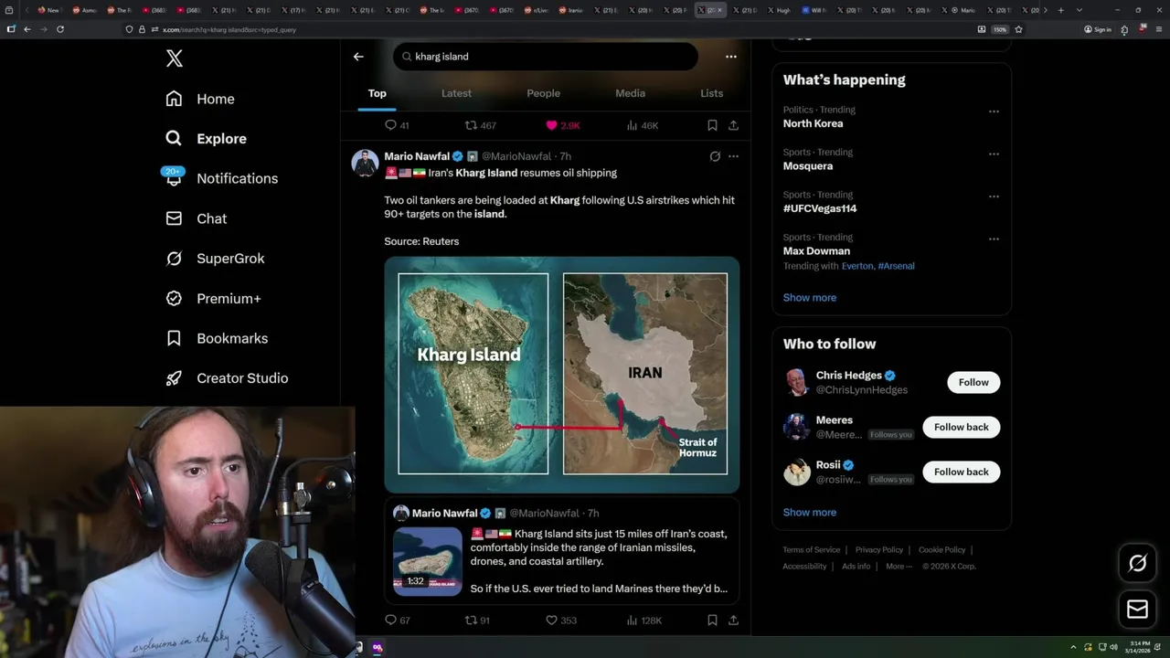
Task: Open the Privacy Policy link
Action: click(x=878, y=550)
